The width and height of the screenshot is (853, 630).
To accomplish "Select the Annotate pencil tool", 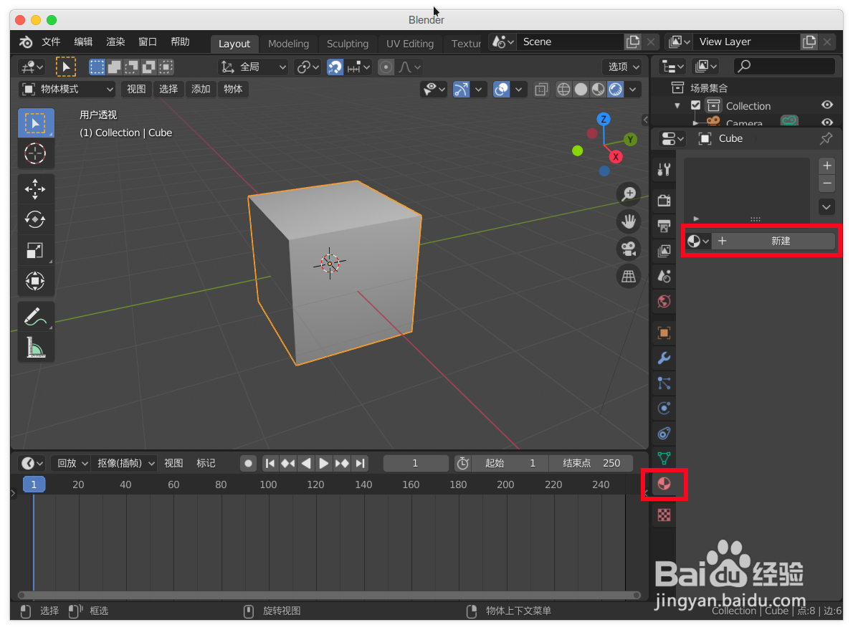I will (36, 316).
